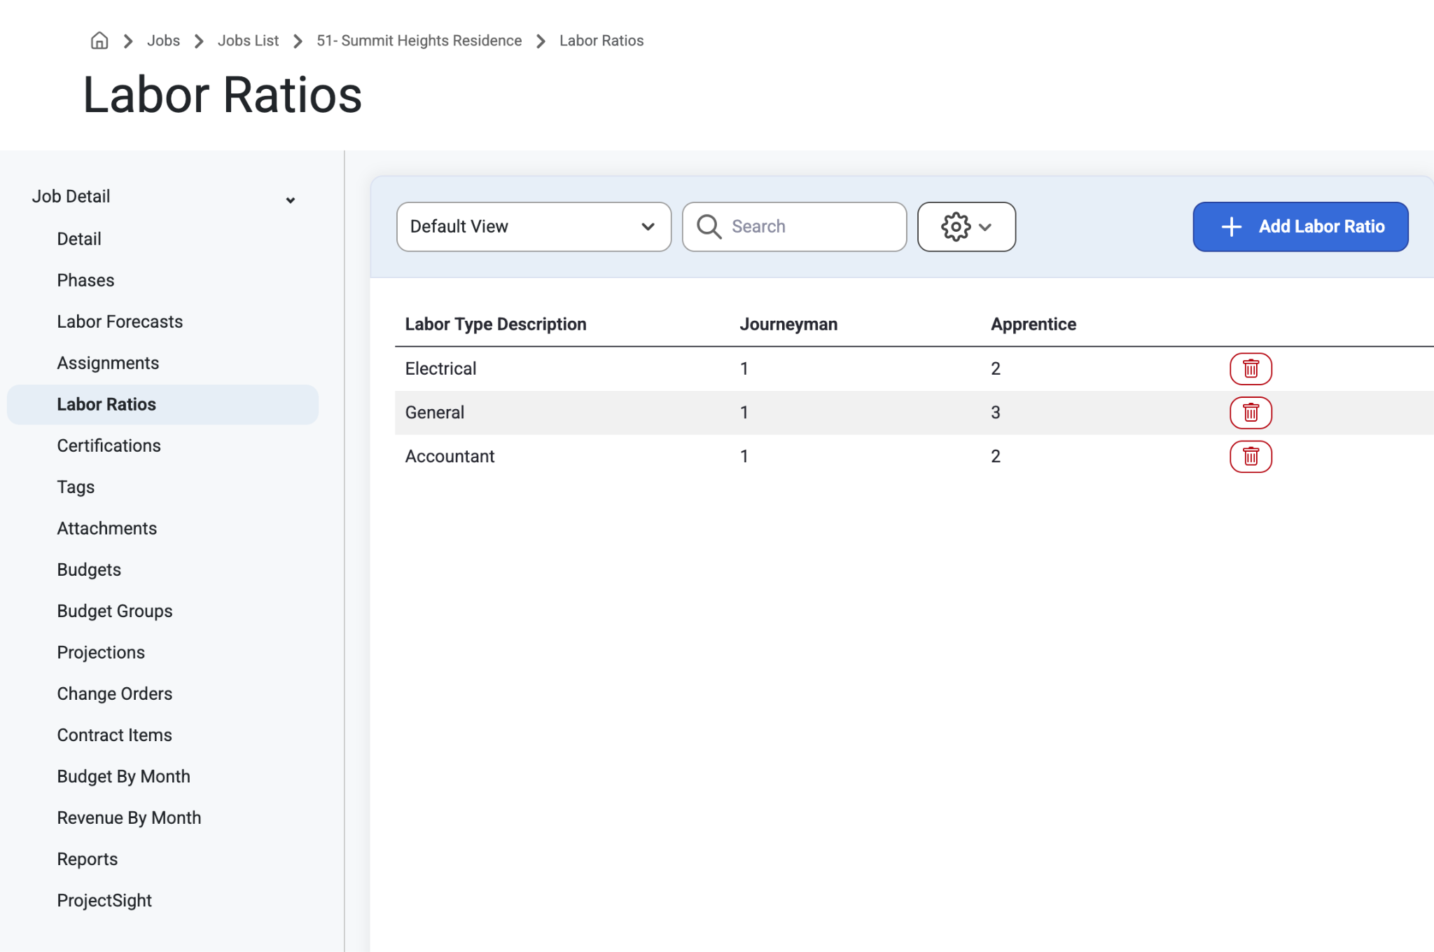Click Journeyman value in General row
The image size is (1434, 952).
click(744, 413)
